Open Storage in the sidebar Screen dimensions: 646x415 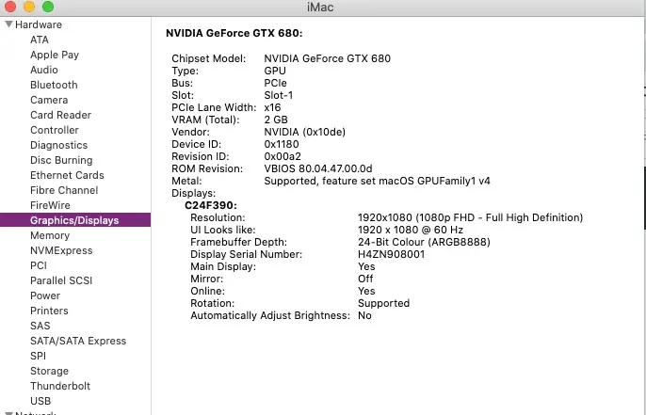click(x=49, y=371)
